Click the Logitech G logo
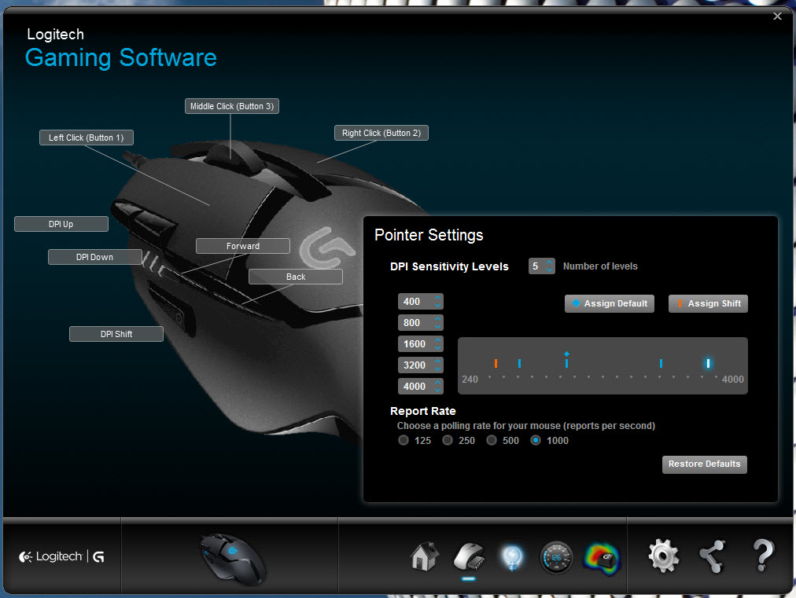 61,556
